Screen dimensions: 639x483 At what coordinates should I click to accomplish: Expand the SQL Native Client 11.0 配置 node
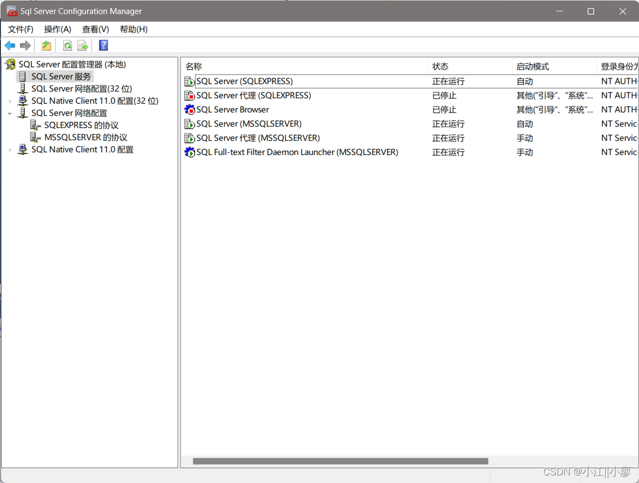point(9,150)
